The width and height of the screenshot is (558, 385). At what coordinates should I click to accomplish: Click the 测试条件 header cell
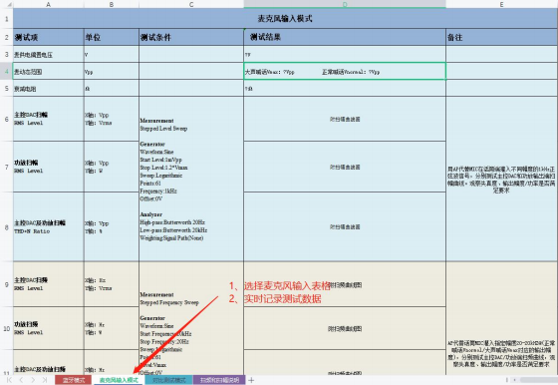tap(191, 37)
